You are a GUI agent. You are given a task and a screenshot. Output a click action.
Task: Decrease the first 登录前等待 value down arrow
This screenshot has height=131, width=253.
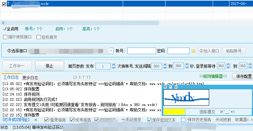[x=228, y=67]
